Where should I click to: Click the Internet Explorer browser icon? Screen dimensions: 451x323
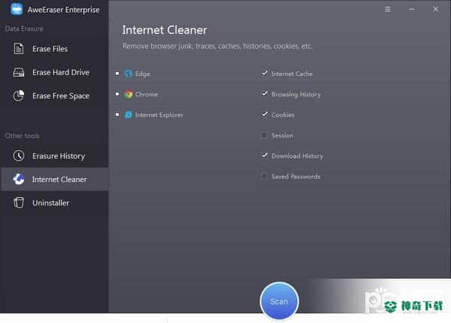pyautogui.click(x=129, y=115)
